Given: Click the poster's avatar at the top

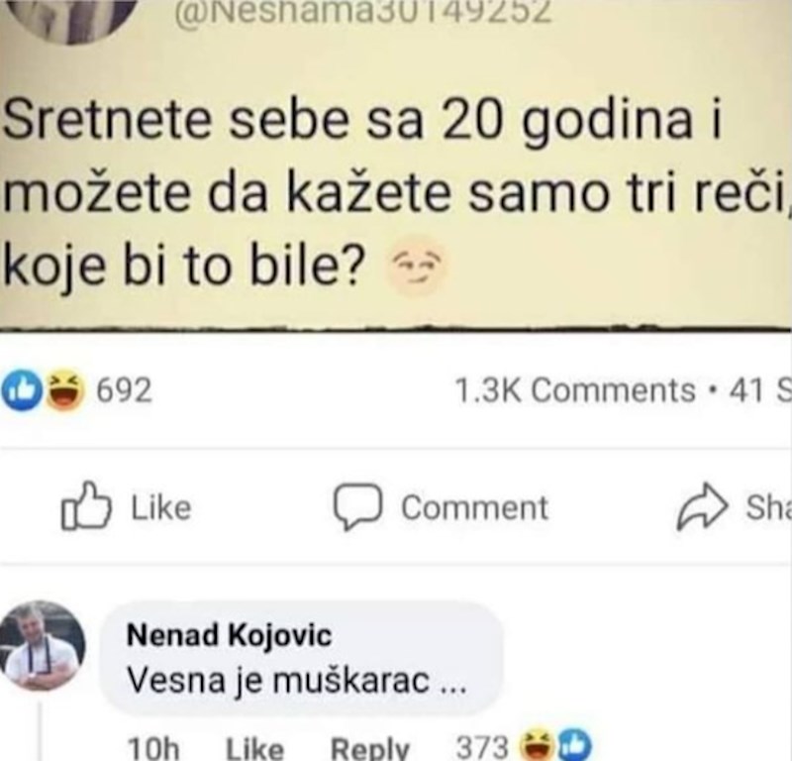Looking at the screenshot, I should point(77,17).
